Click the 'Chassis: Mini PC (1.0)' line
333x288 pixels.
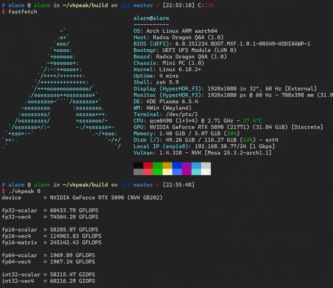tap(169, 63)
